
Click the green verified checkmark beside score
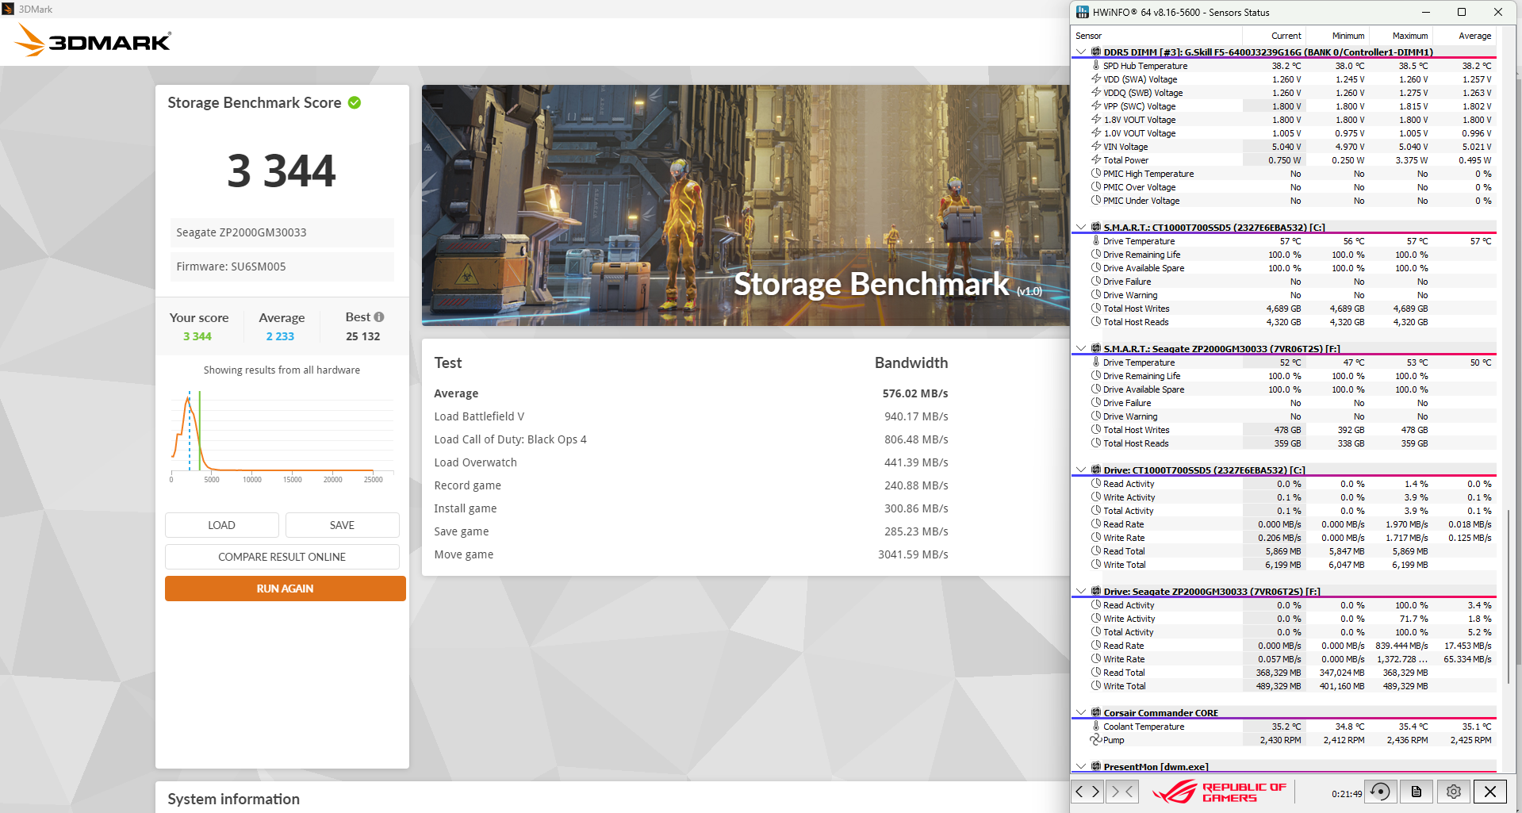pyautogui.click(x=355, y=102)
